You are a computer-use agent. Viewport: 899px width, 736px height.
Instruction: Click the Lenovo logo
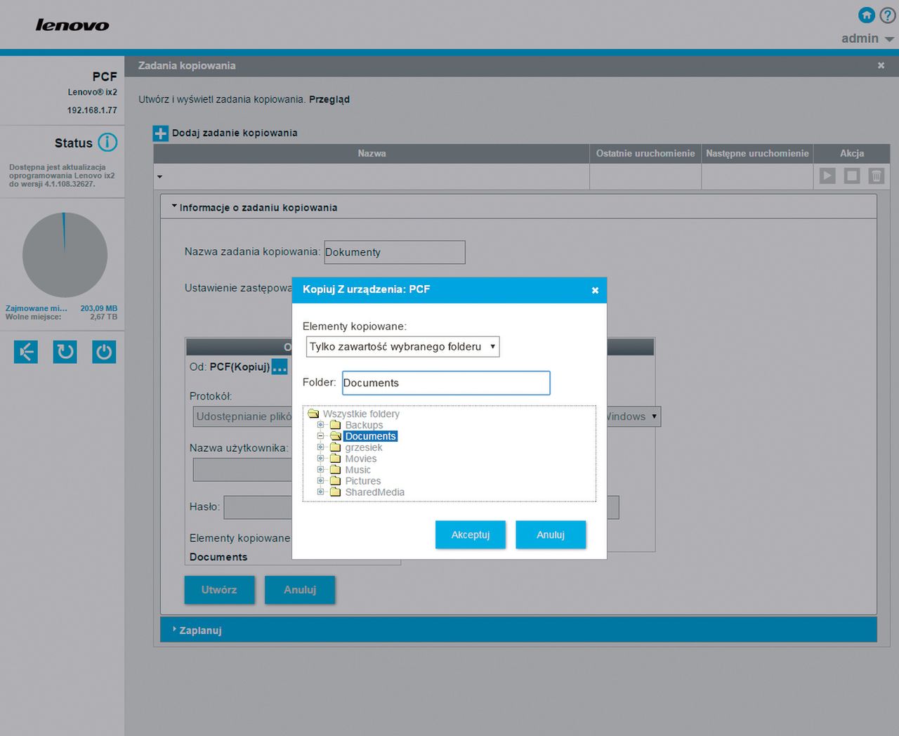(x=72, y=25)
